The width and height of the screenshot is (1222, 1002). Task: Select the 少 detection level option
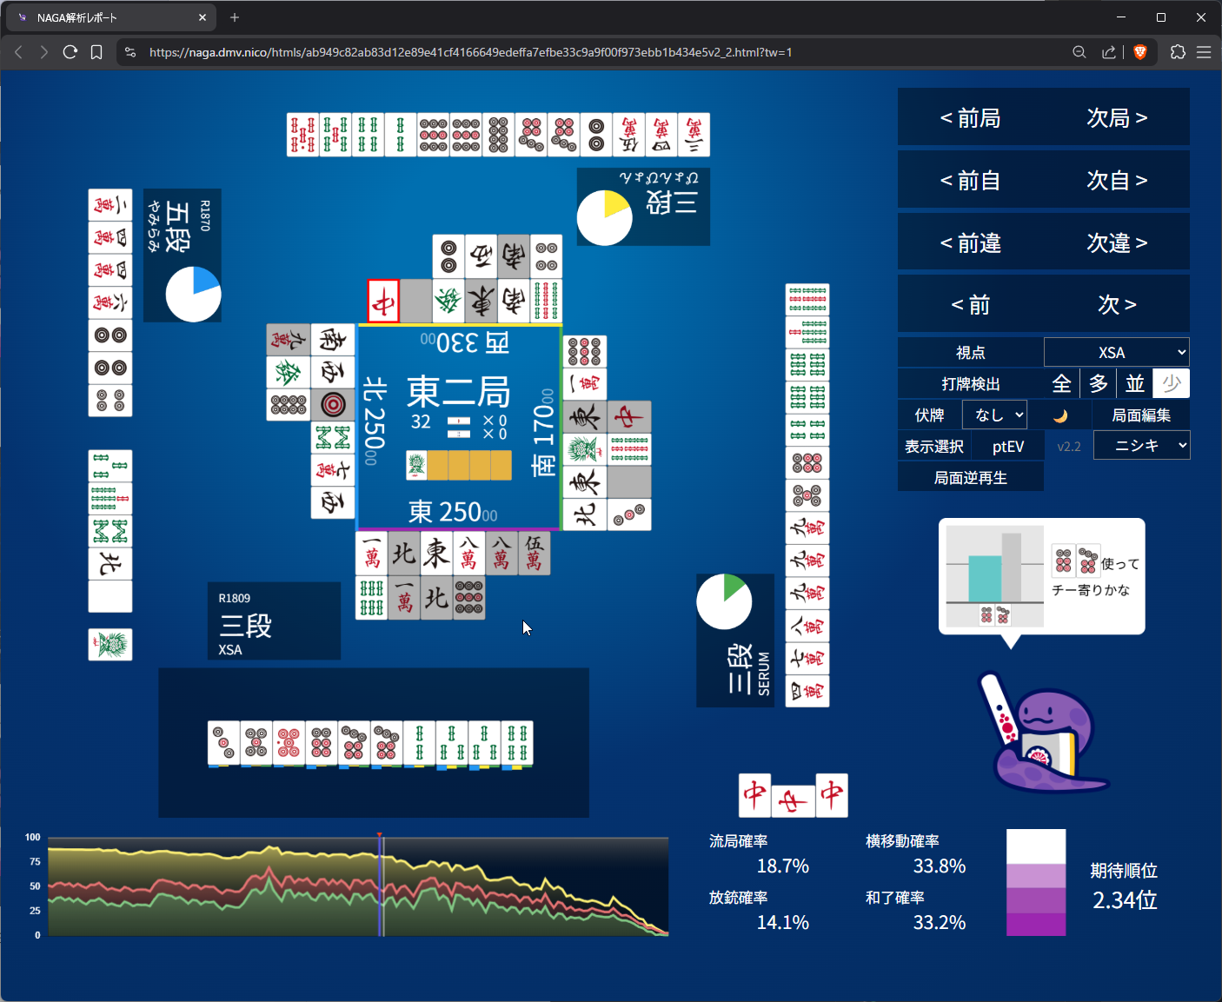pos(1172,383)
